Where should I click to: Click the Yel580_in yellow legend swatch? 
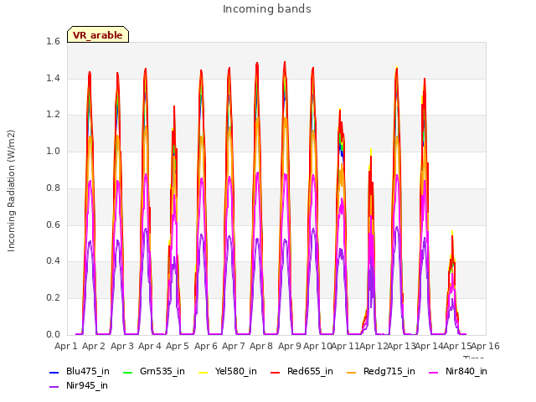pyautogui.click(x=203, y=372)
